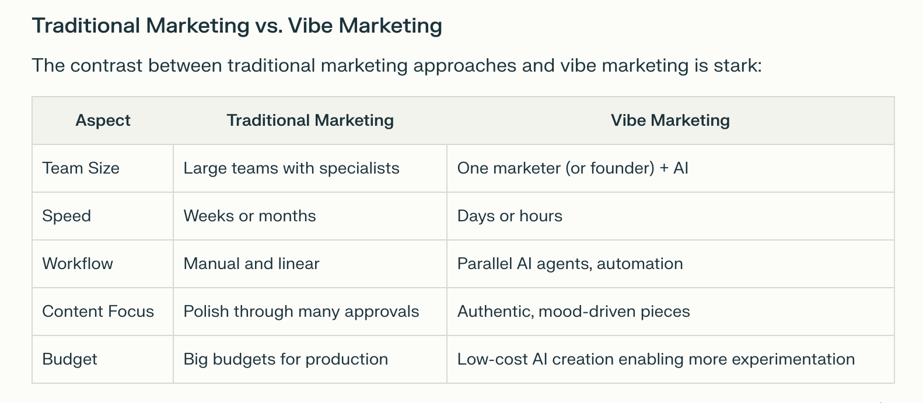The image size is (923, 403).
Task: Click the intro sentence about stark contrast
Action: click(397, 65)
